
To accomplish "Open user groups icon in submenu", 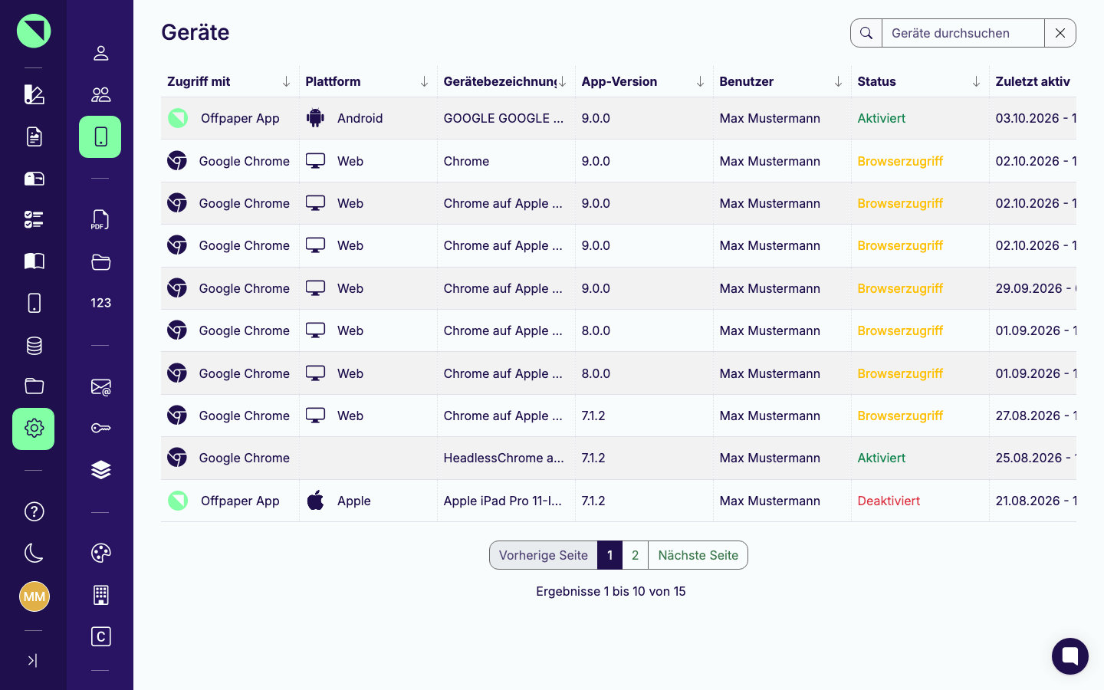I will click(100, 94).
